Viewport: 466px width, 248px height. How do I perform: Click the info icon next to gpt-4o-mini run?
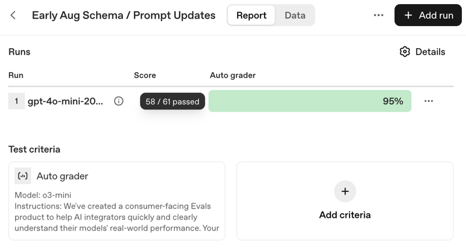pyautogui.click(x=119, y=101)
